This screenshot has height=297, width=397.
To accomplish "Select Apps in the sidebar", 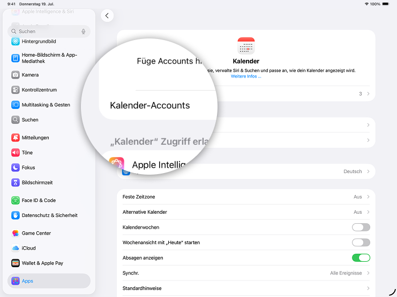I will [49, 281].
